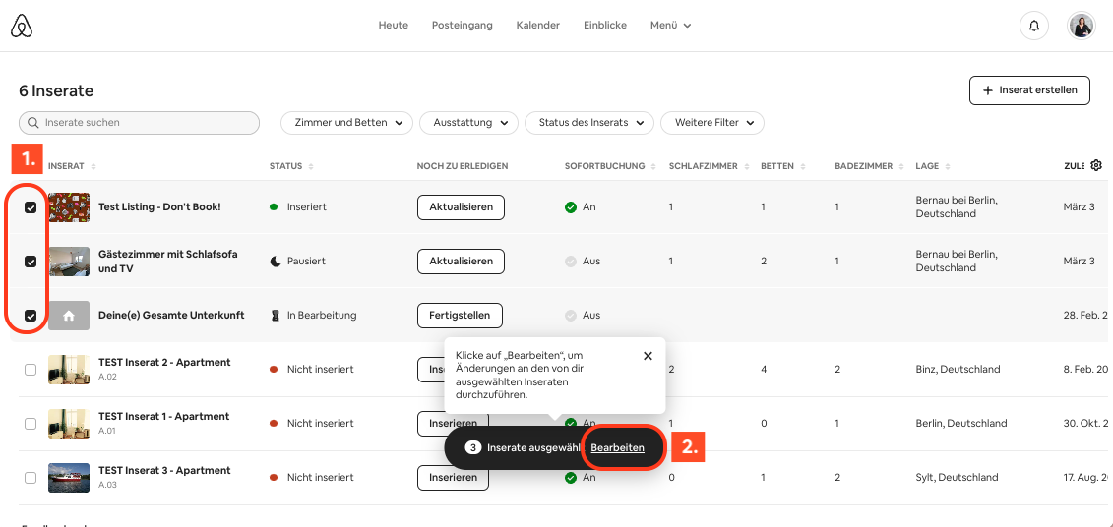Open Posteingang in navigation
The height and width of the screenshot is (527, 1113).
tap(463, 25)
